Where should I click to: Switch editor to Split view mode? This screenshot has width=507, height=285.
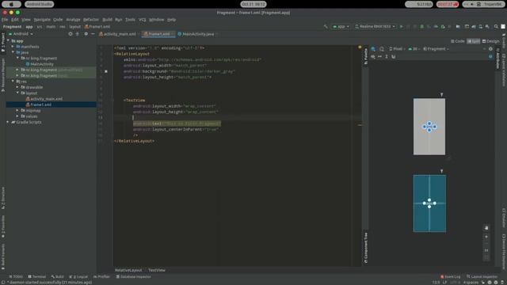474,41
